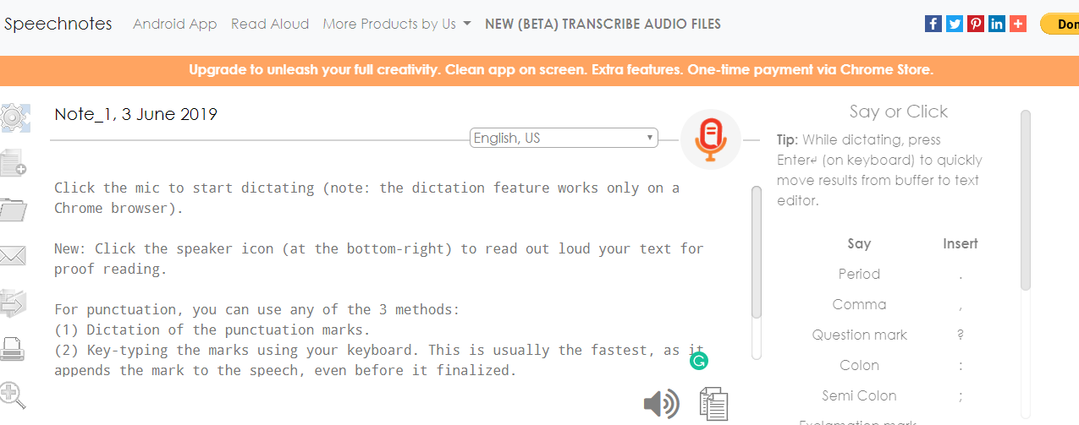Share on Facebook icon
1079x425 pixels.
tap(933, 24)
